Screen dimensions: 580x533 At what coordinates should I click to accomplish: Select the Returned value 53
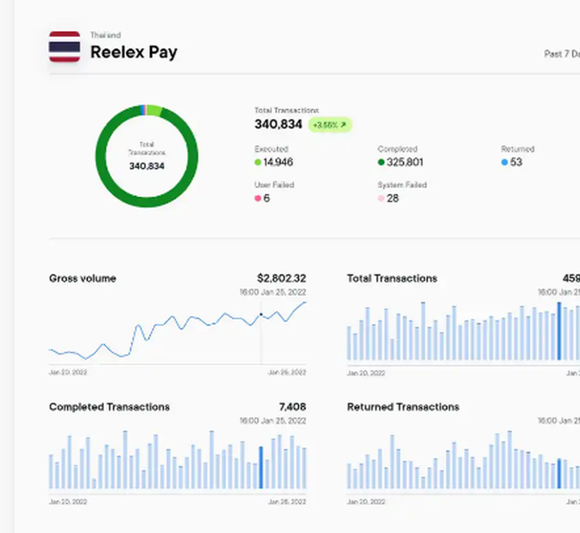pos(516,162)
